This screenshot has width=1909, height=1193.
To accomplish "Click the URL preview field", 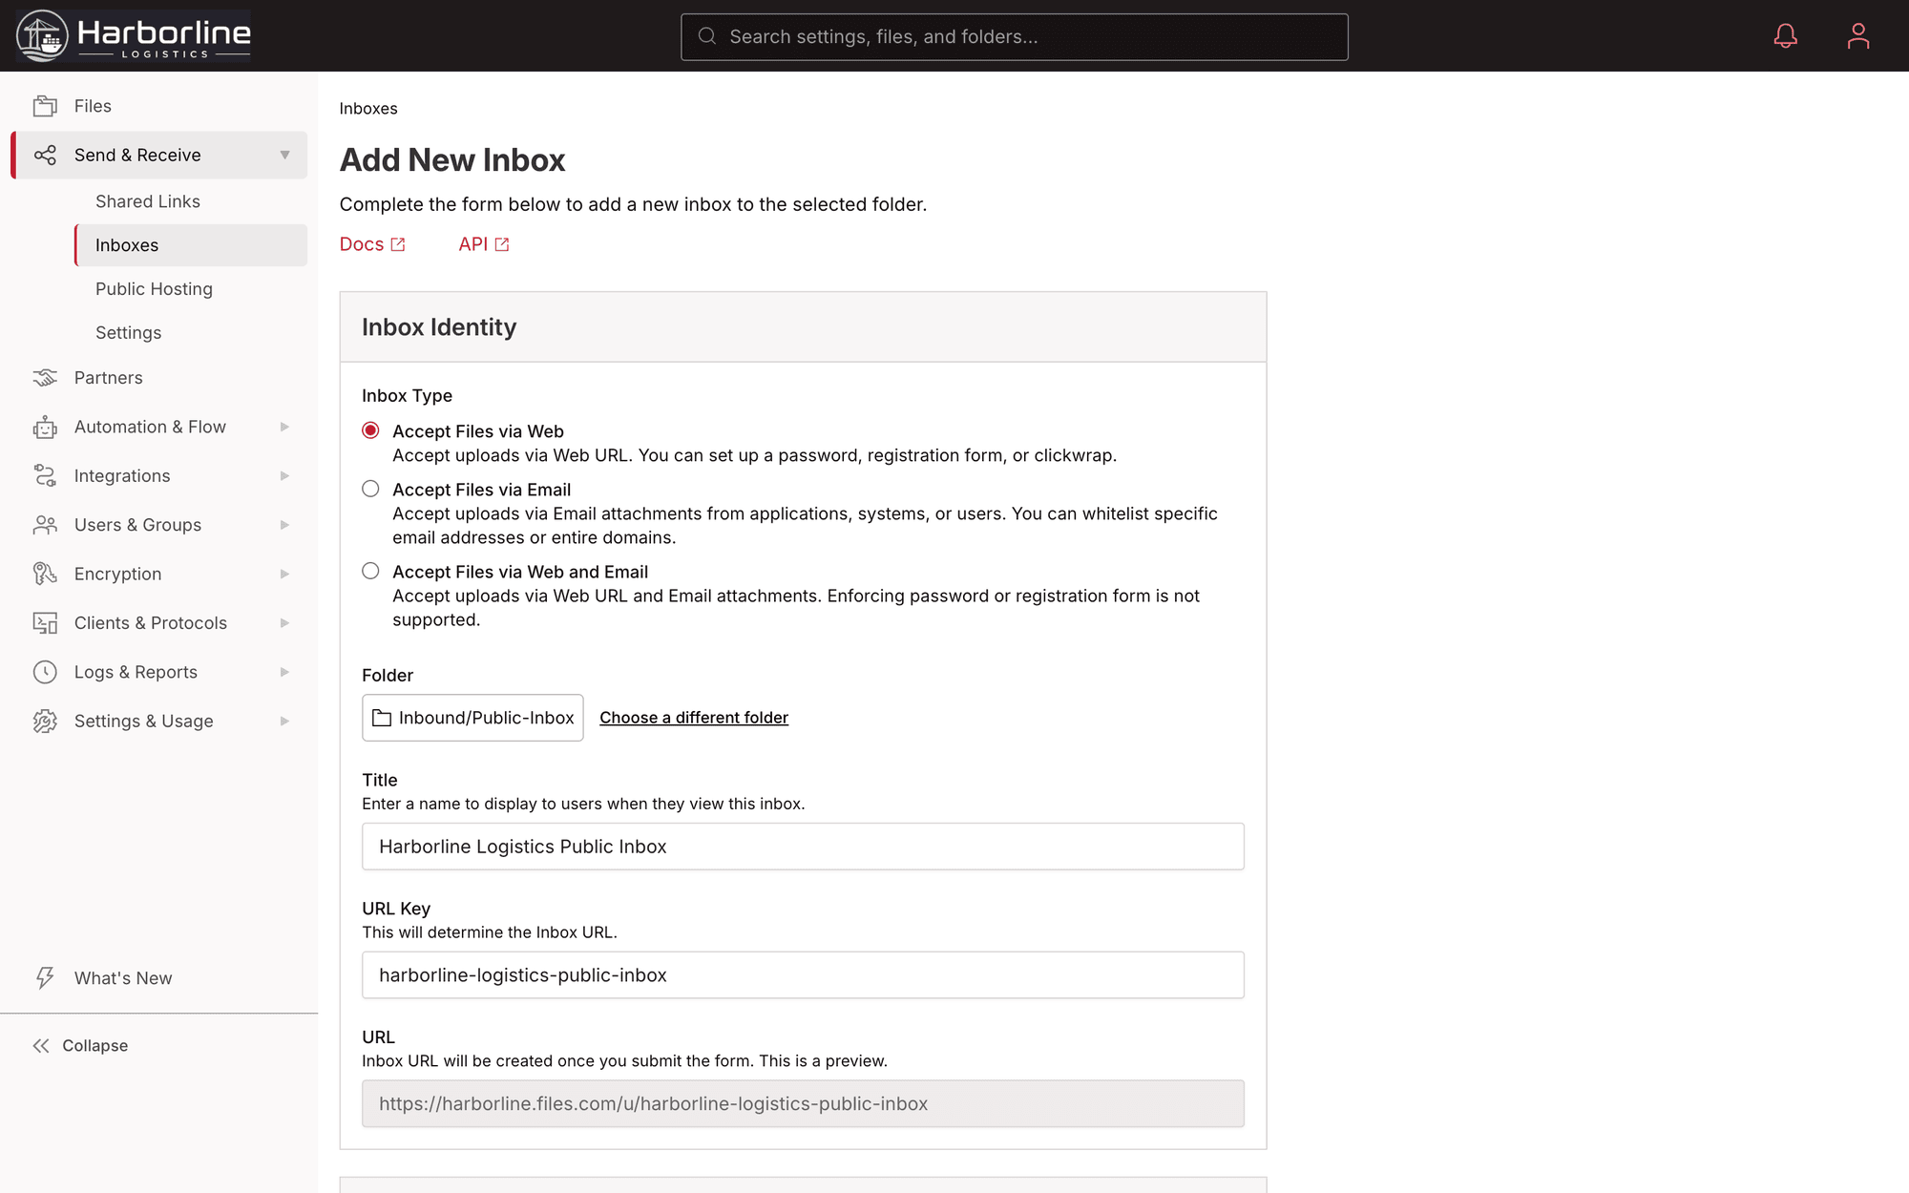I will [x=803, y=1103].
